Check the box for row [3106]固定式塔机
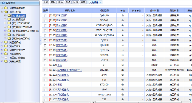192x103 pixels. click(45, 40)
